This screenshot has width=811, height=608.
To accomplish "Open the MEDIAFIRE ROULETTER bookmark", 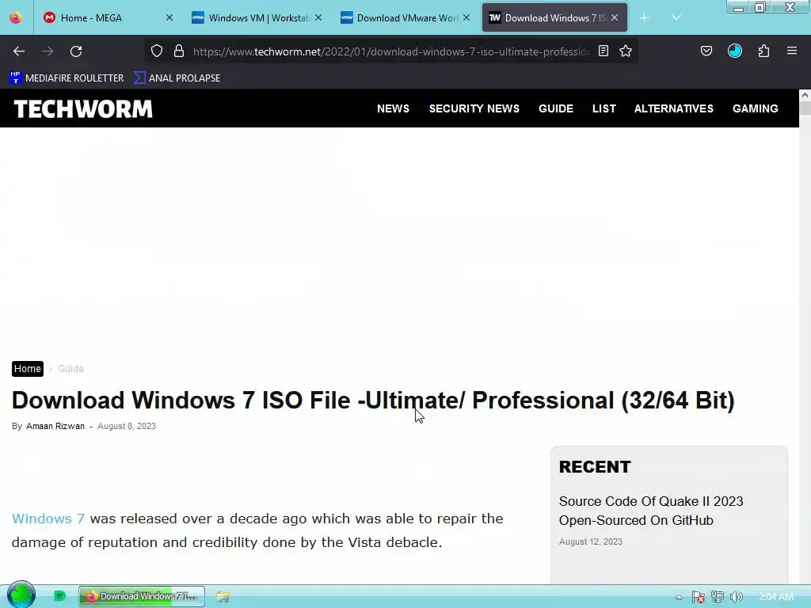I will coord(67,78).
